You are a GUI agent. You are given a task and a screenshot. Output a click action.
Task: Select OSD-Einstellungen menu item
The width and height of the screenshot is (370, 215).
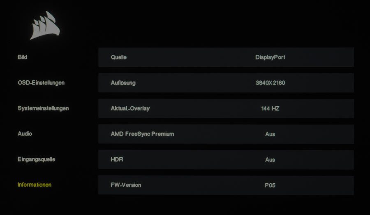pyautogui.click(x=41, y=83)
